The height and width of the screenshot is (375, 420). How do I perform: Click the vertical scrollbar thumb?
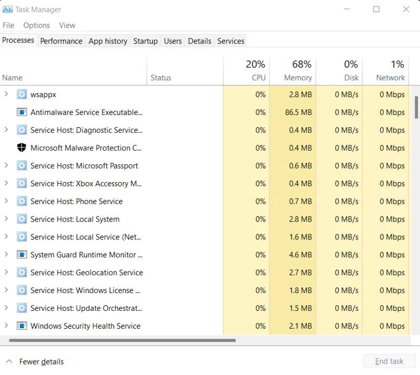(416, 107)
